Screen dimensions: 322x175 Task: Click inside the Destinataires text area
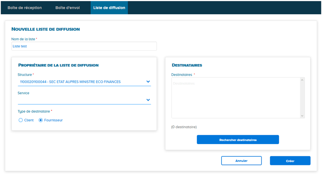[x=235, y=98]
